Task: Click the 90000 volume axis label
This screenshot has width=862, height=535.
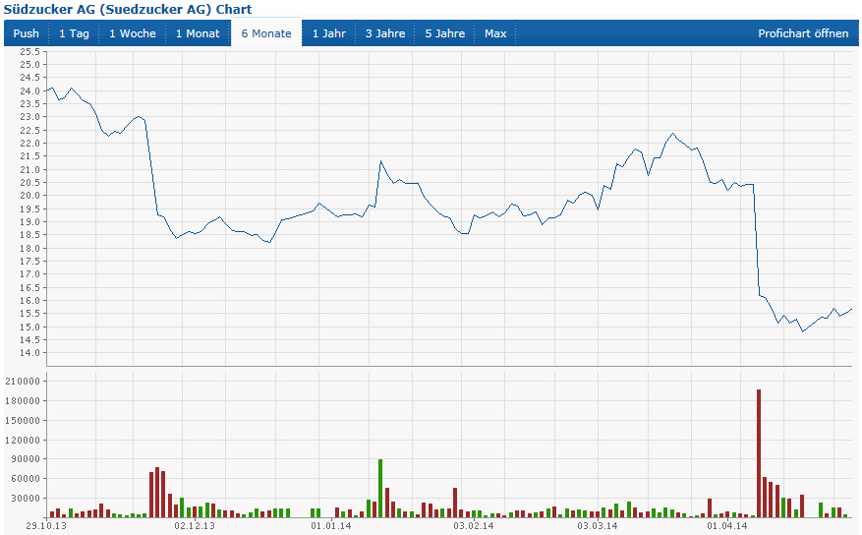Action: pyautogui.click(x=26, y=459)
